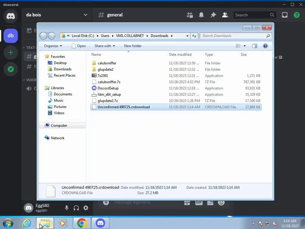Select Downloads in Favorites
The height and width of the screenshot is (229, 305).
(63, 69)
